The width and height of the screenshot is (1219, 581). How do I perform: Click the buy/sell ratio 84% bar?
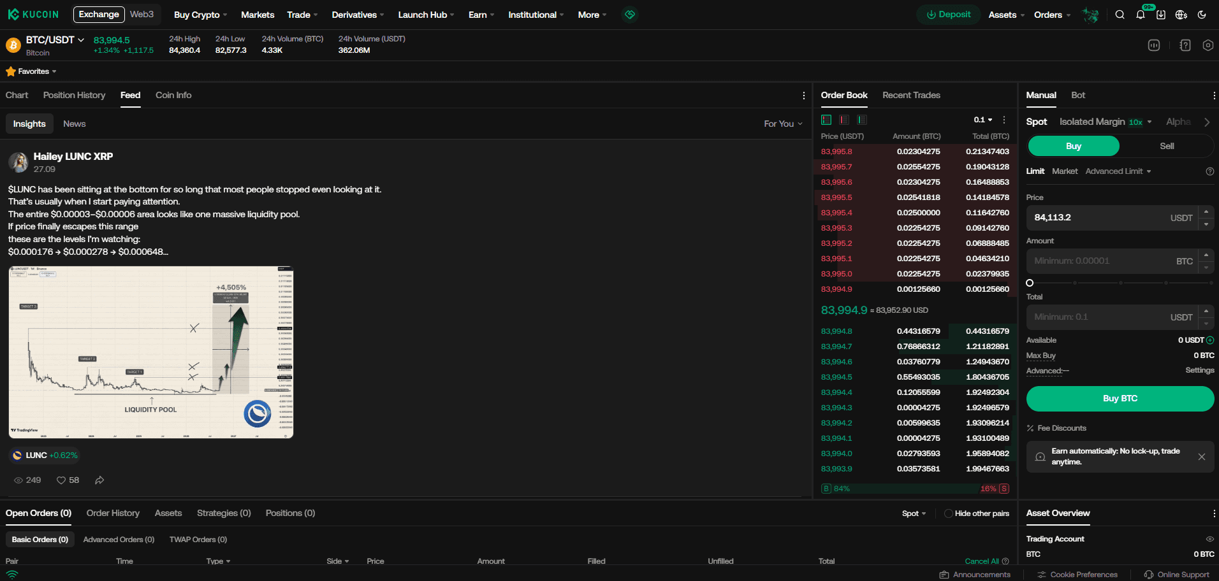[915, 489]
